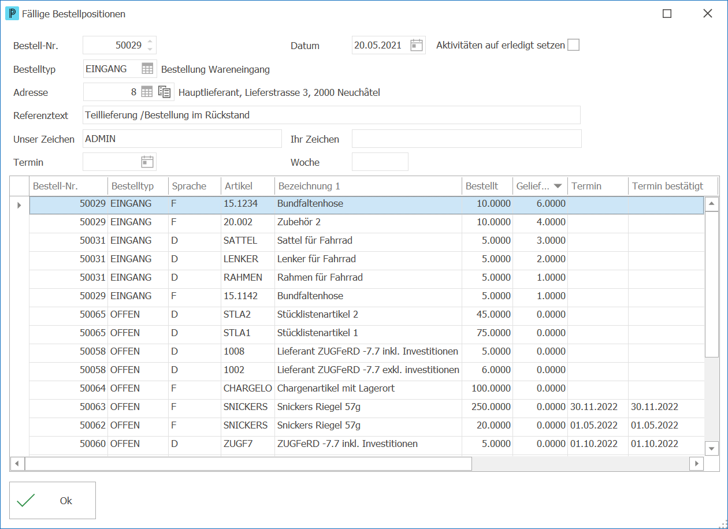
Task: Confirm with the Ok button
Action: [x=53, y=501]
